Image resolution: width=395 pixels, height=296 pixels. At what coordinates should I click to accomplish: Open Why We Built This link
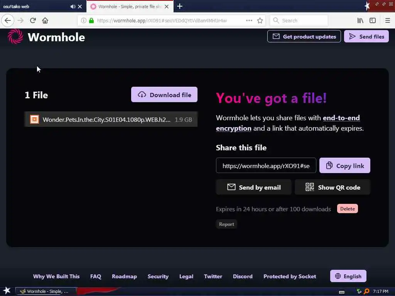(56, 276)
